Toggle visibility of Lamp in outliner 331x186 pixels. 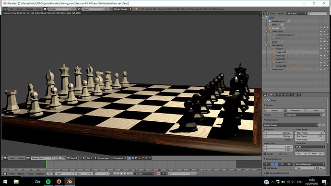tap(321, 42)
